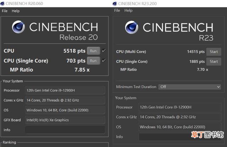The width and height of the screenshot is (227, 147).
Task: Open the Help menu in Cinebench R23
Action: [x=128, y=11]
